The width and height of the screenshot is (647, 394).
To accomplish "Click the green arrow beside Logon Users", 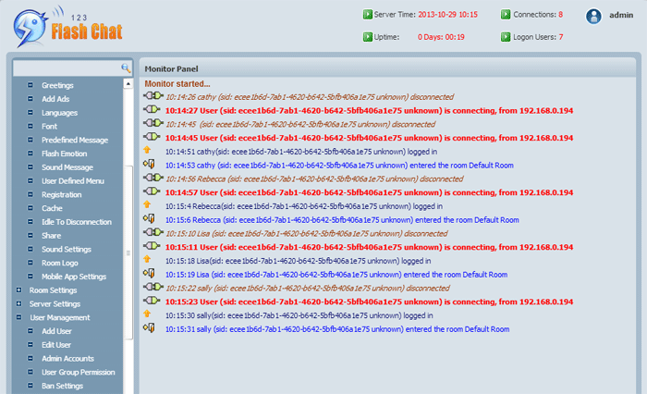I will coord(505,37).
